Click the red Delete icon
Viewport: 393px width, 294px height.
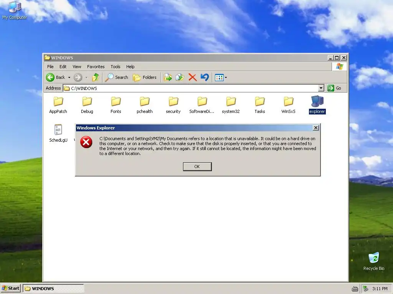pyautogui.click(x=193, y=77)
